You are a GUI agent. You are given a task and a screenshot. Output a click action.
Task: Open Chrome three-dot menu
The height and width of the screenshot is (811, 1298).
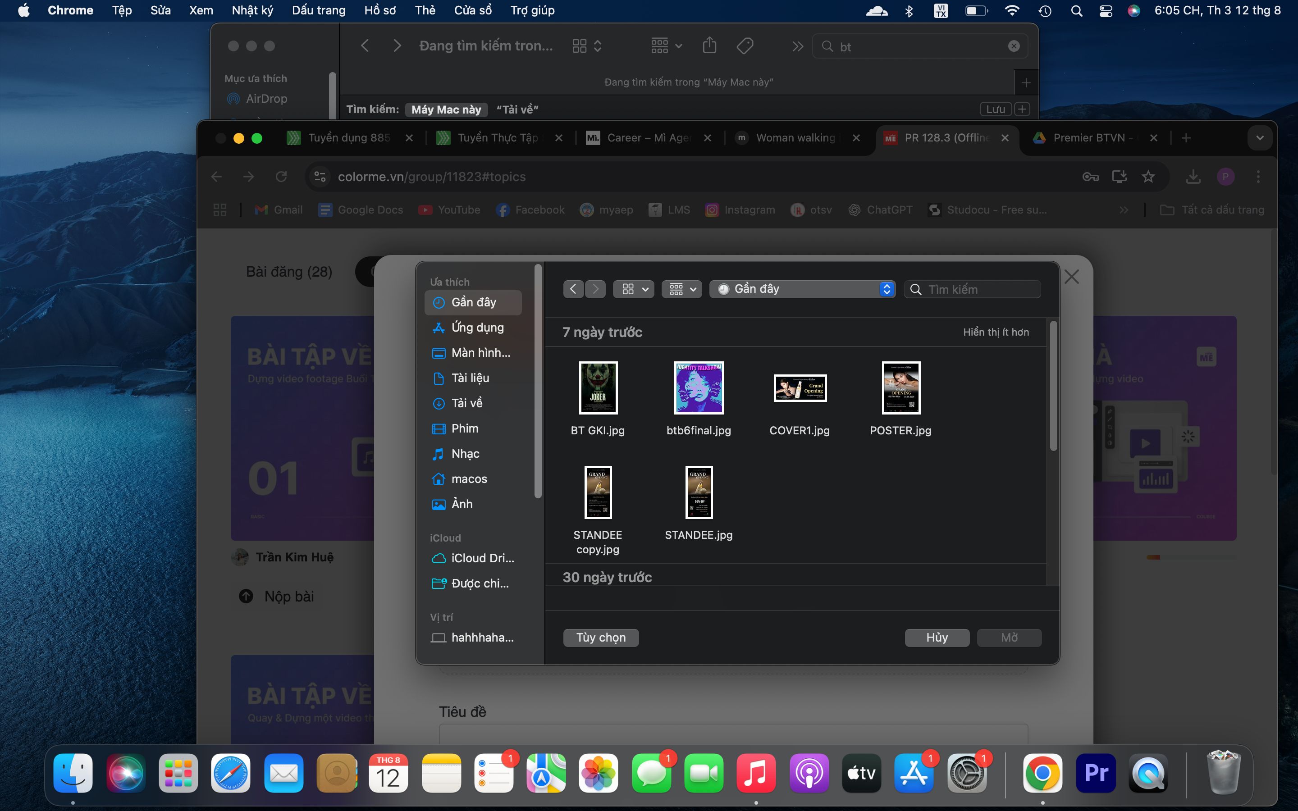1258,177
